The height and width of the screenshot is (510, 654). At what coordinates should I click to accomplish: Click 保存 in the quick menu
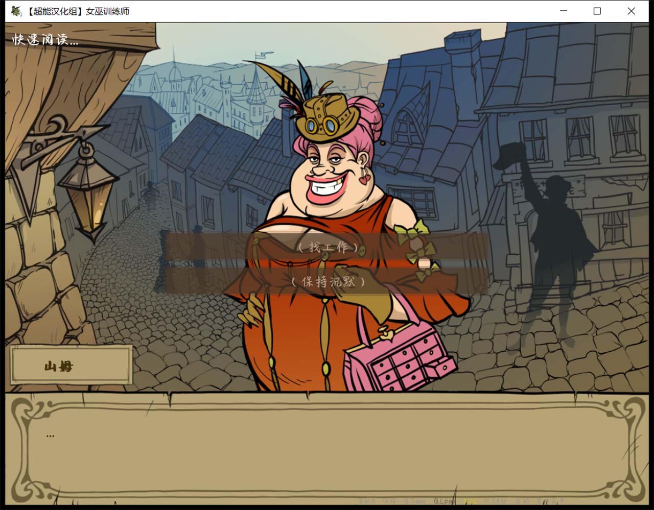pyautogui.click(x=390, y=501)
